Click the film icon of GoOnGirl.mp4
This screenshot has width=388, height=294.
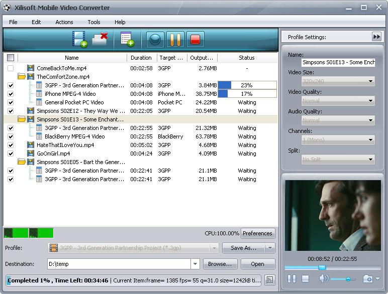[31, 154]
